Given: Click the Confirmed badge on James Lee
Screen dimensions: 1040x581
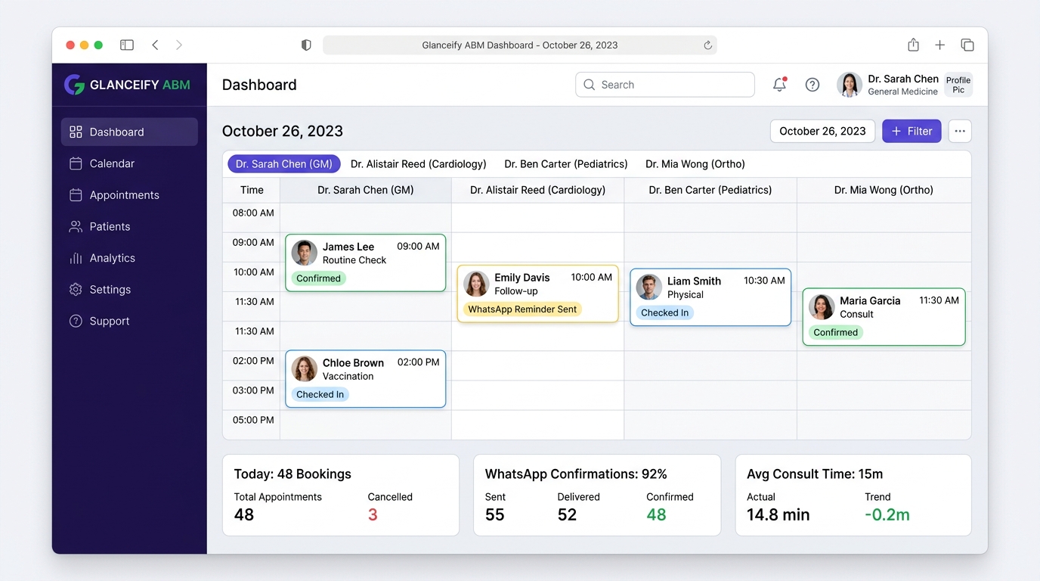Looking at the screenshot, I should click(318, 278).
